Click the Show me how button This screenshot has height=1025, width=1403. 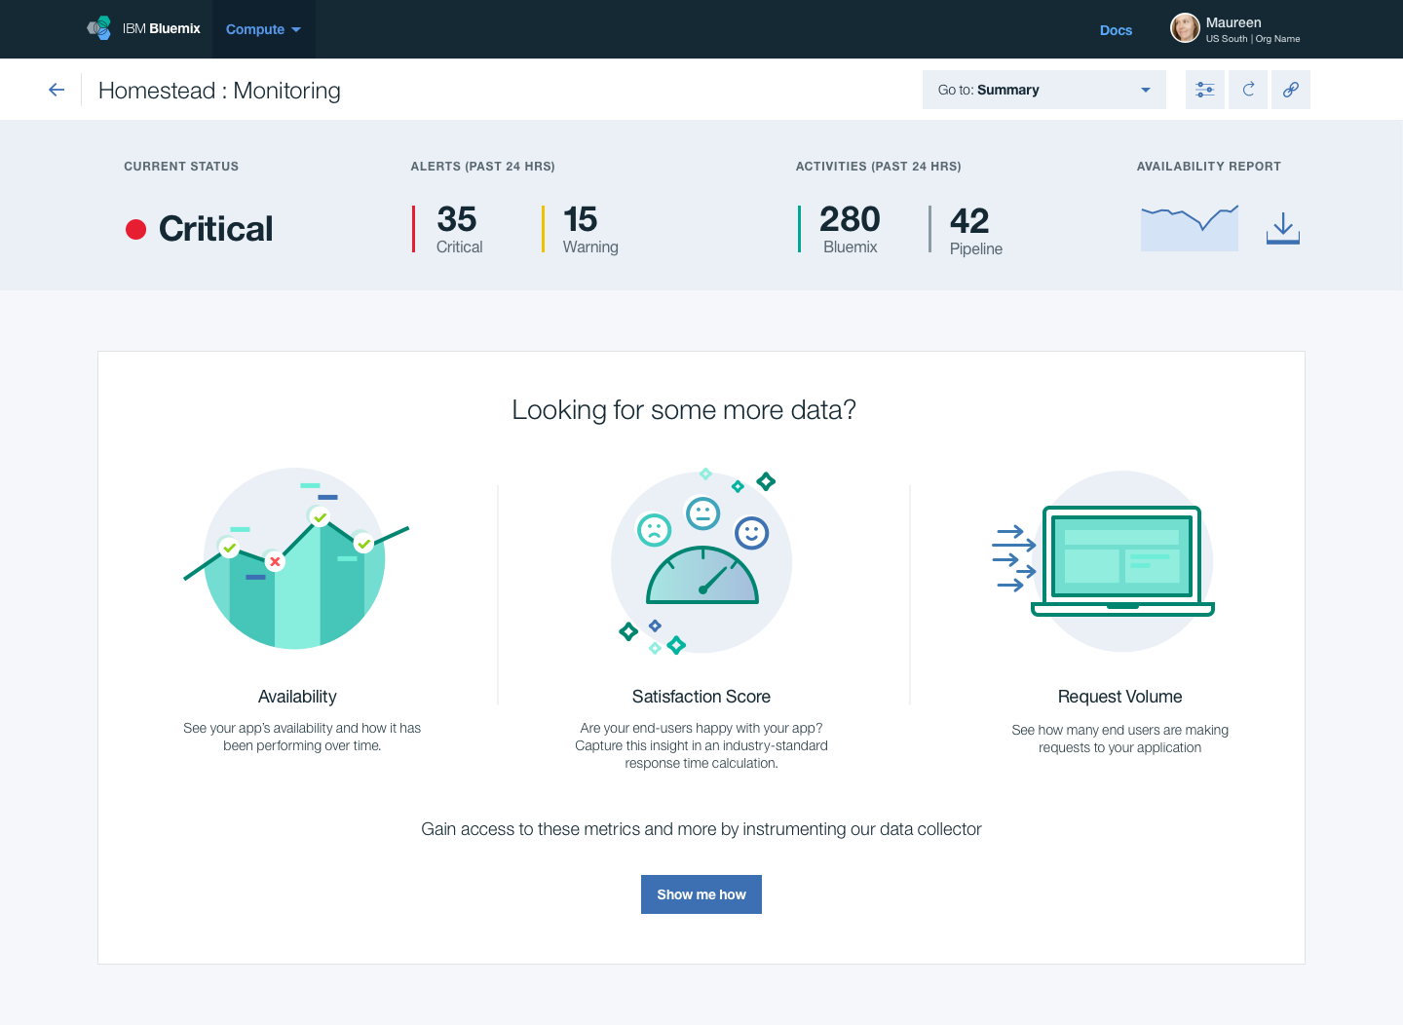pyautogui.click(x=701, y=893)
